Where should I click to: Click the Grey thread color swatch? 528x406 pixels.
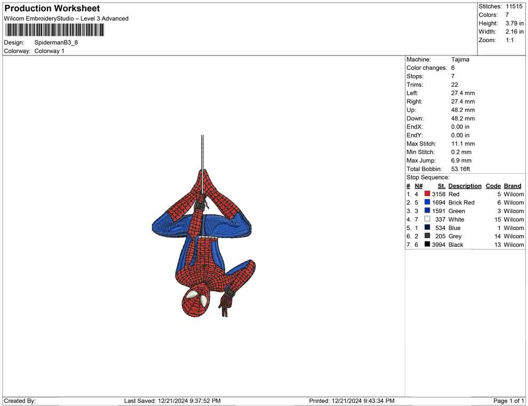point(427,236)
